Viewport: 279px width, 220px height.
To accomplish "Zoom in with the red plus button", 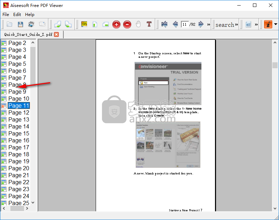I will click(x=117, y=25).
